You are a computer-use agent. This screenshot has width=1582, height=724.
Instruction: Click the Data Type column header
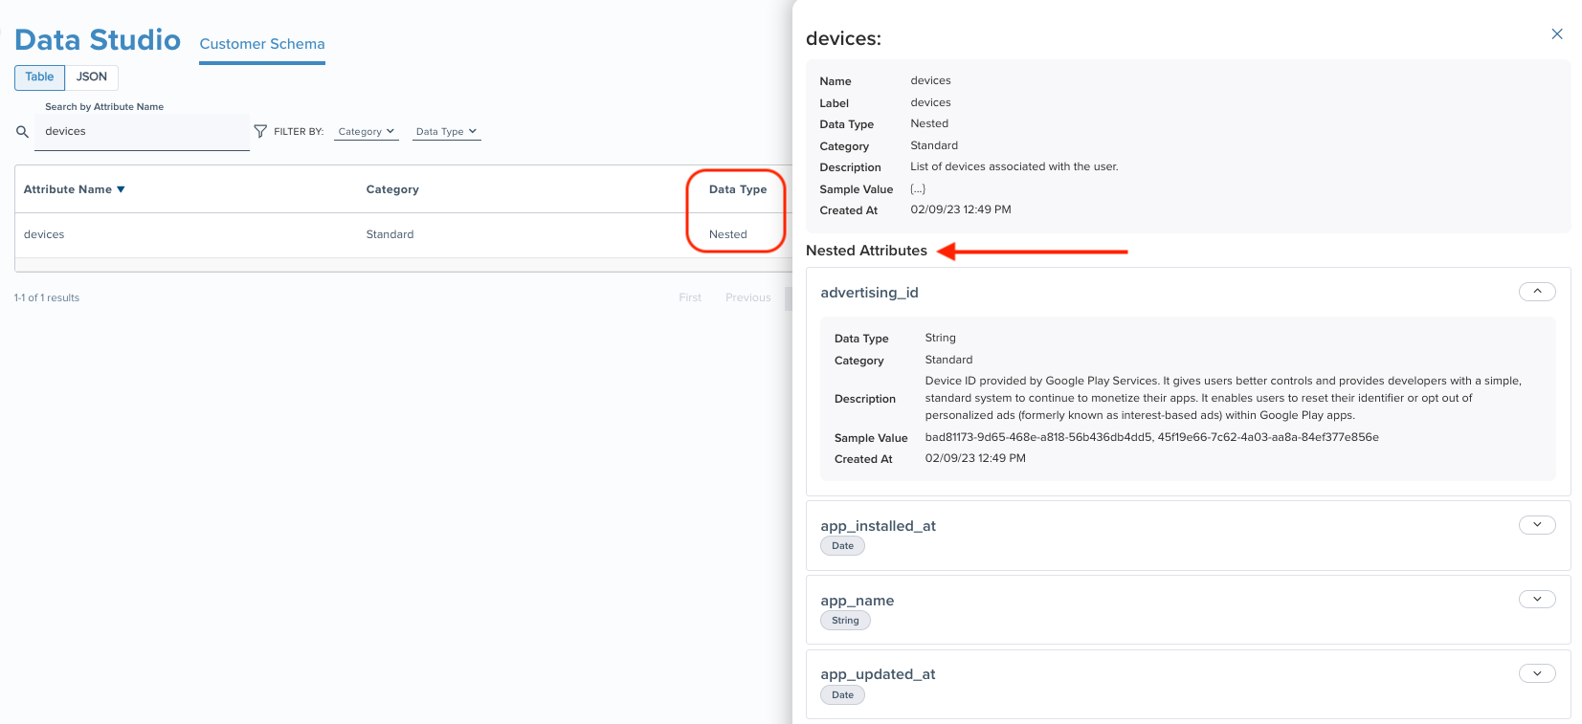click(x=738, y=189)
